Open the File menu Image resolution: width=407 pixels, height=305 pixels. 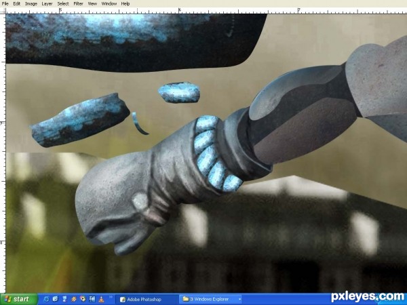pyautogui.click(x=5, y=3)
